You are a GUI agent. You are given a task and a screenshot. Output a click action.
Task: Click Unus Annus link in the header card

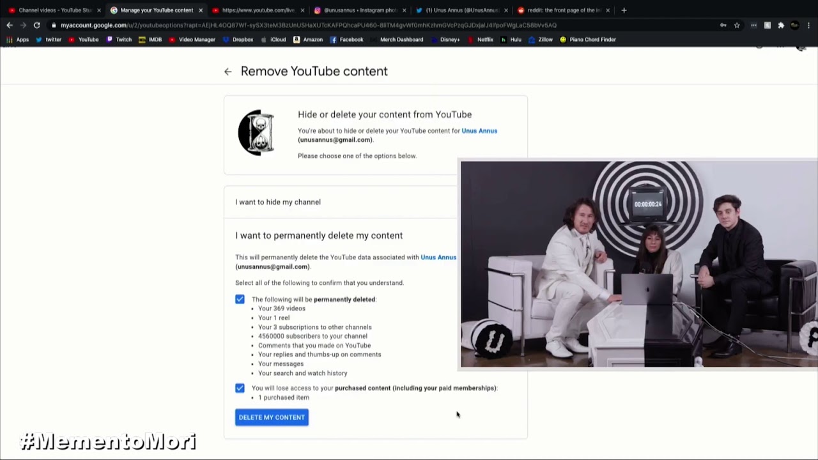[479, 130]
